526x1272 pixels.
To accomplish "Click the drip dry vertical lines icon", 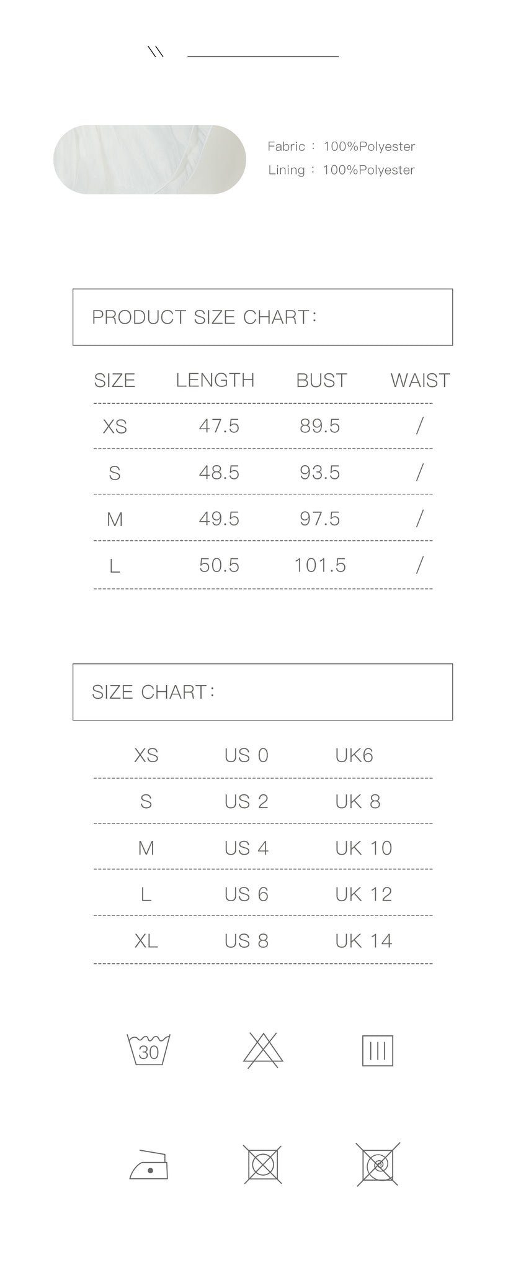I will tap(378, 1050).
